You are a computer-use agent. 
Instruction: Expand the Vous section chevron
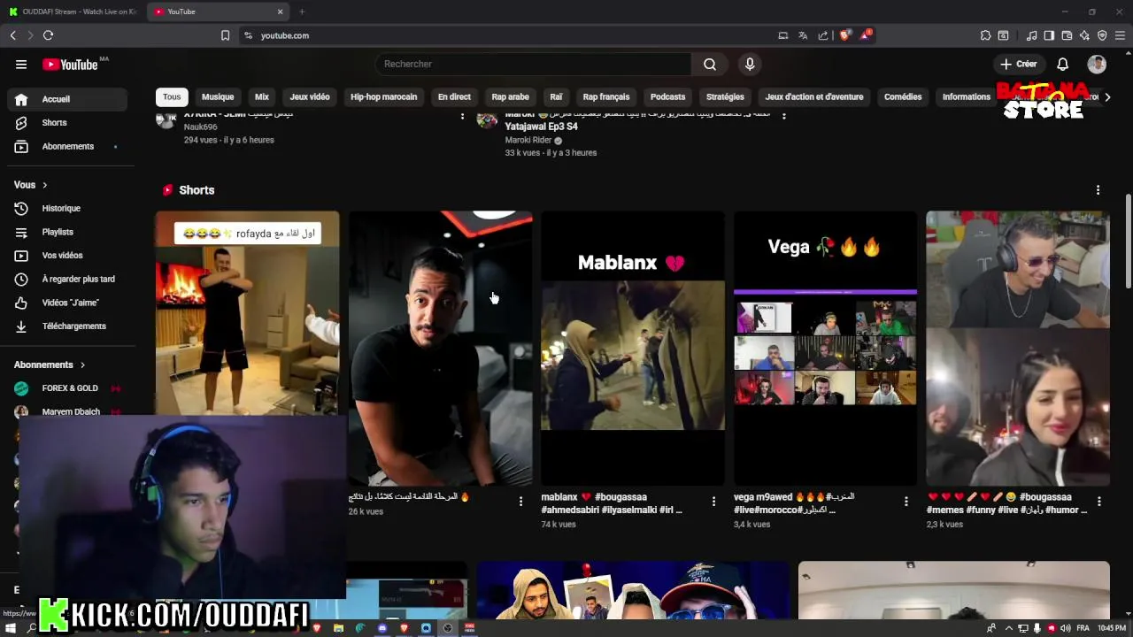coord(44,185)
